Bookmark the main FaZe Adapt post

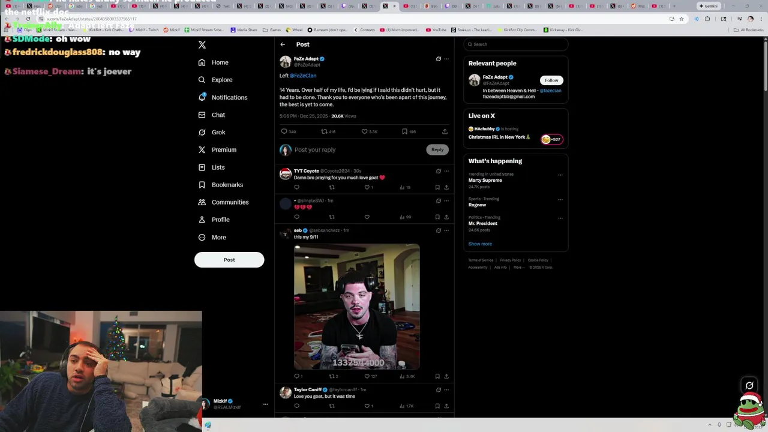pyautogui.click(x=404, y=131)
